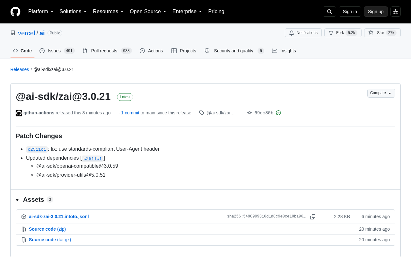Go back to Releases breadcrumb

tap(20, 69)
